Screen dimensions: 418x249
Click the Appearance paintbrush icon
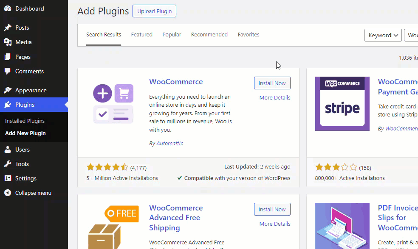pyautogui.click(x=8, y=90)
